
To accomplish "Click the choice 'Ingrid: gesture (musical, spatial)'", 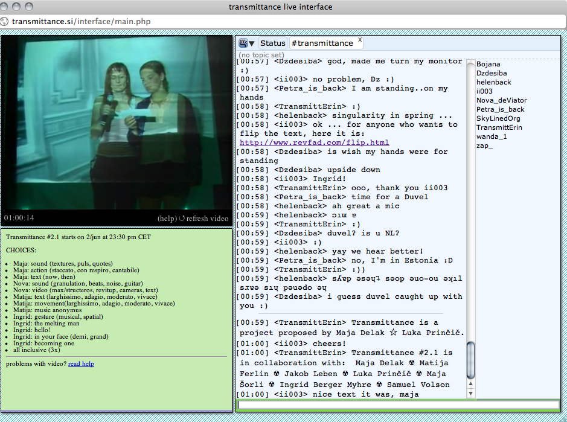I will [58, 316].
